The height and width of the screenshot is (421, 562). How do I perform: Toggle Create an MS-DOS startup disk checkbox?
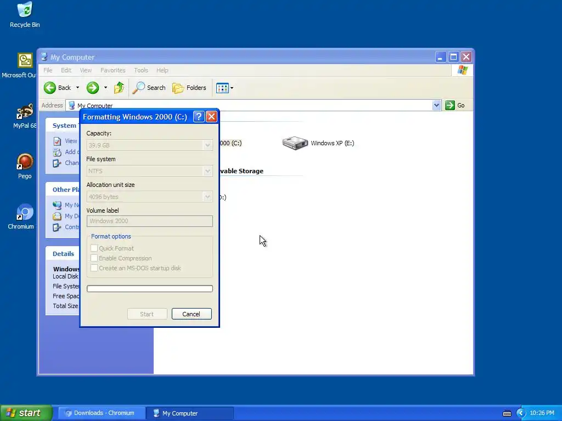(x=94, y=268)
